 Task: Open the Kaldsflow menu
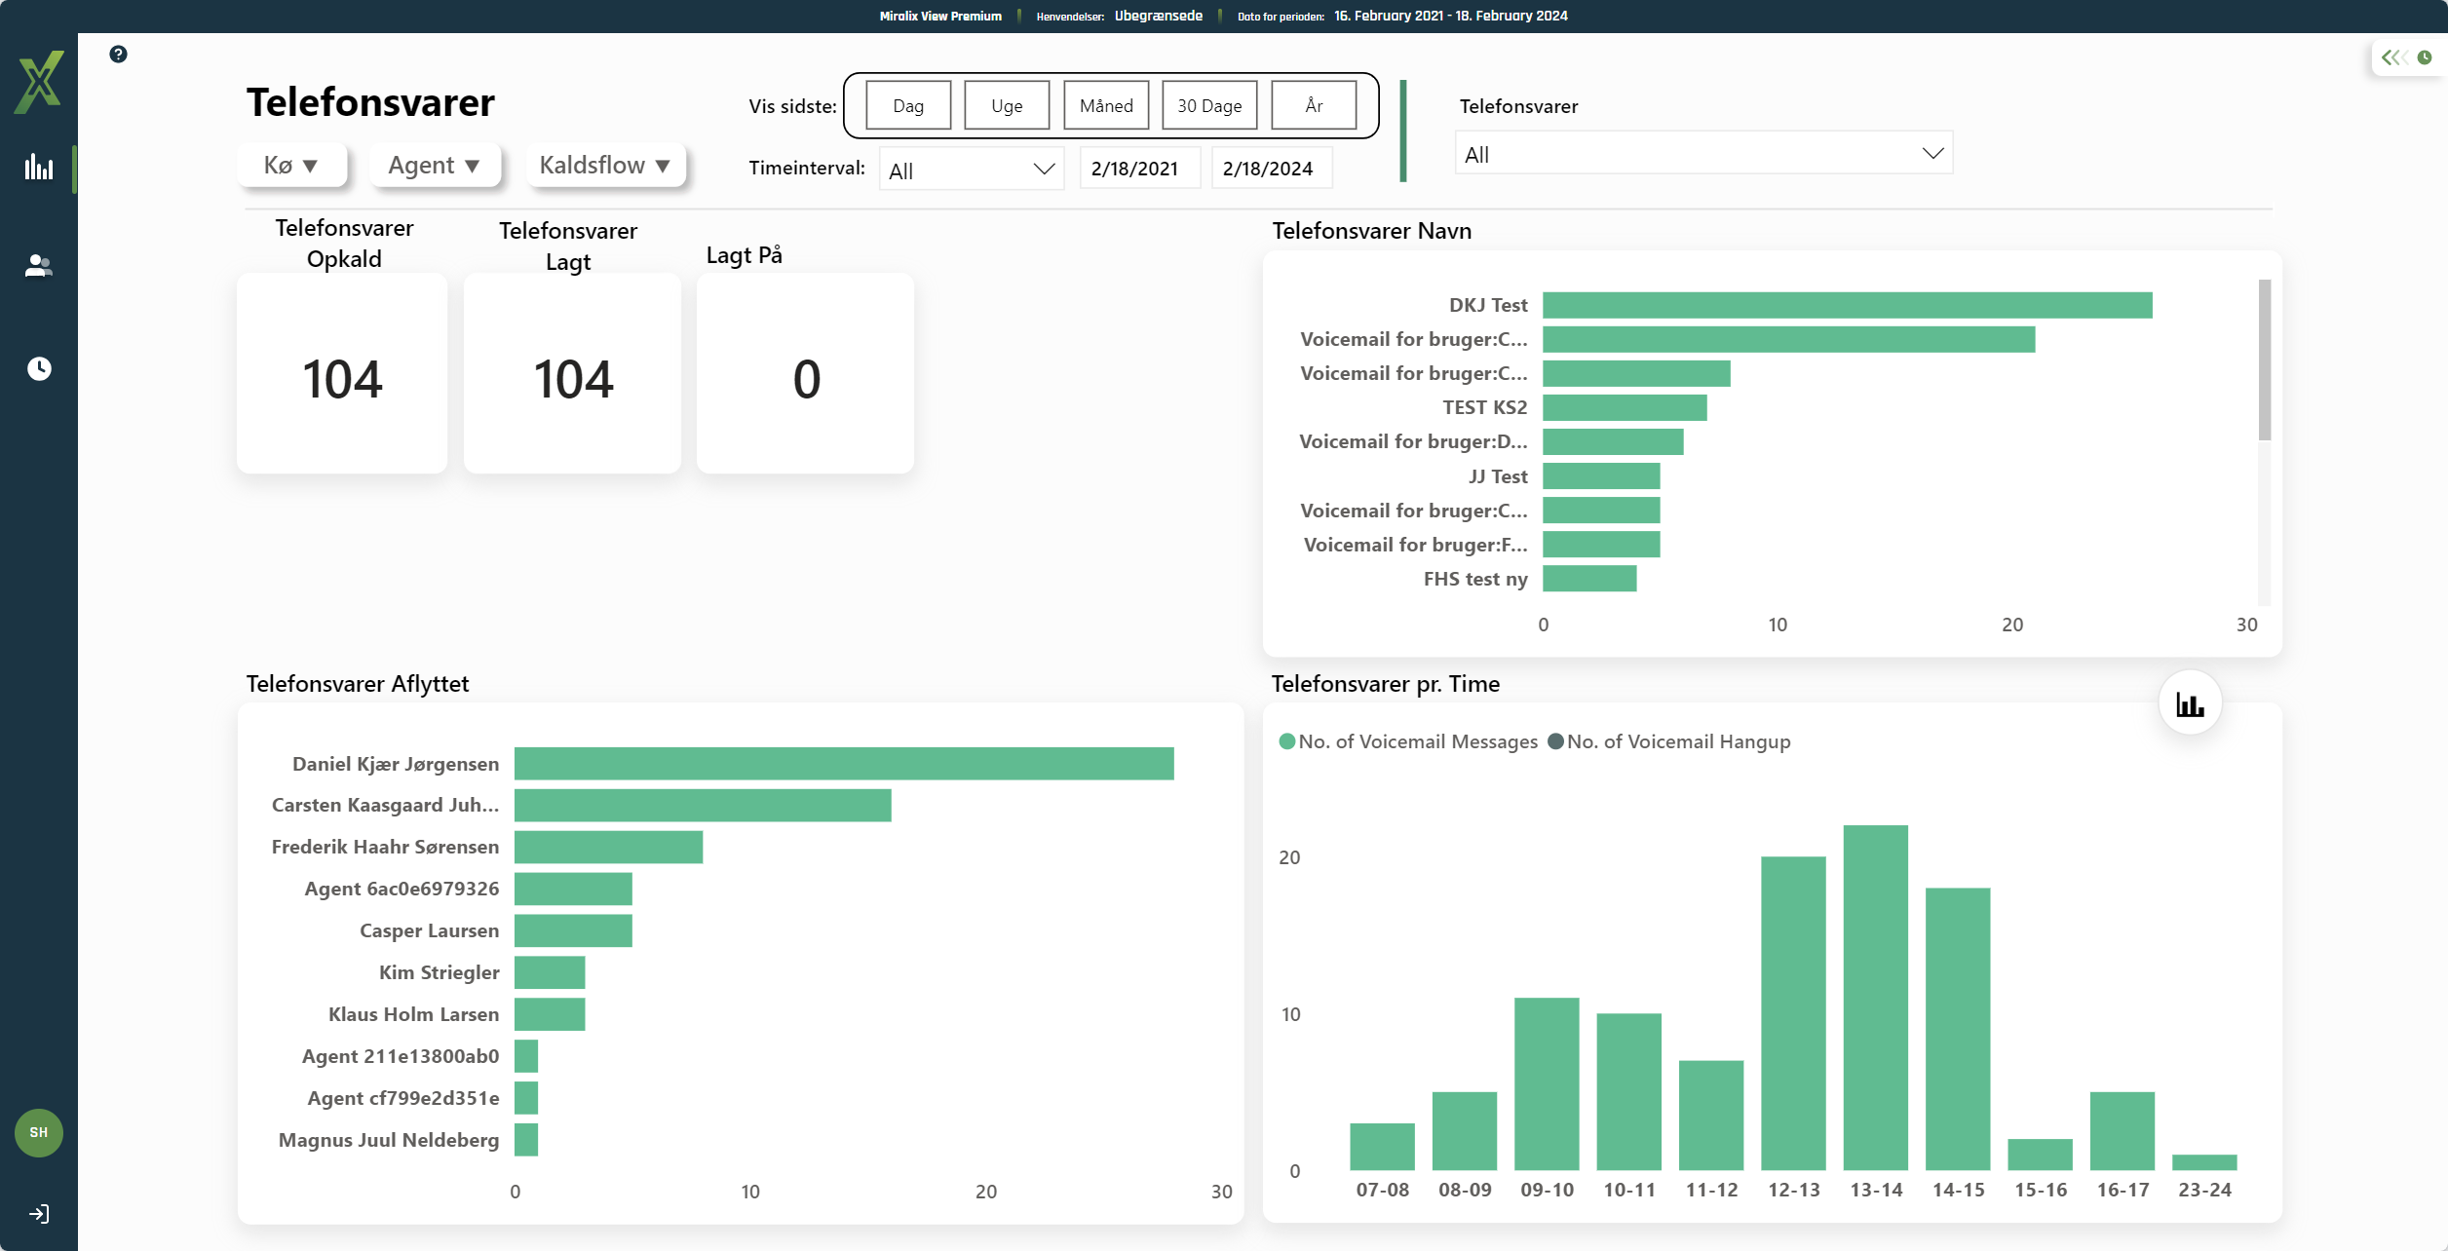pos(604,165)
